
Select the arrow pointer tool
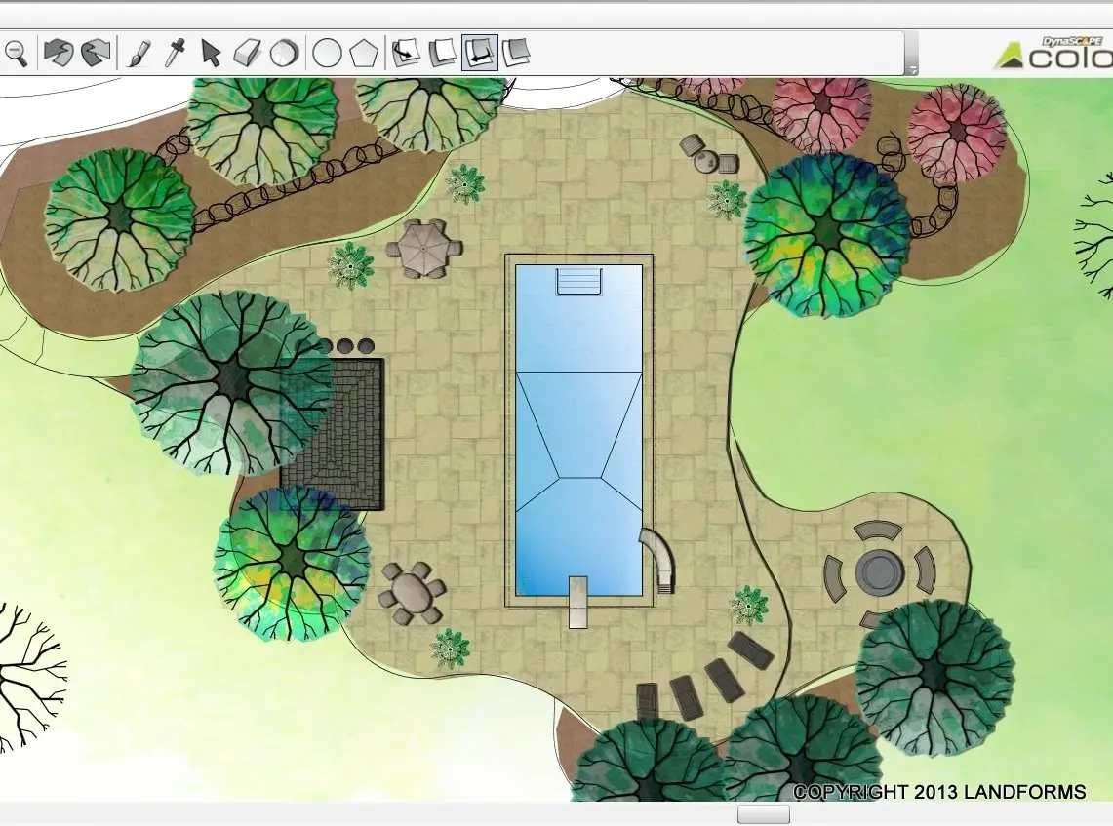click(x=210, y=54)
